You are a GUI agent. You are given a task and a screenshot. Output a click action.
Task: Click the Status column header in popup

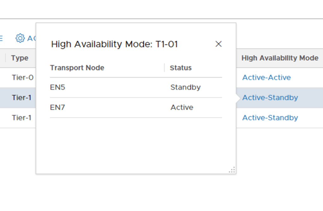(181, 68)
